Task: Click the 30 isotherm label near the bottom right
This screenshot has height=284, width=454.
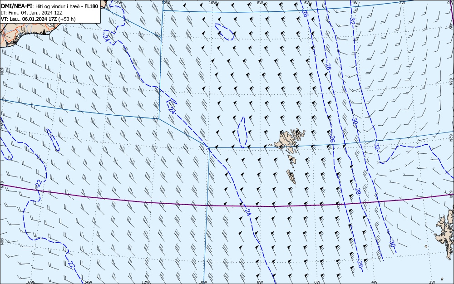Action: [392, 244]
